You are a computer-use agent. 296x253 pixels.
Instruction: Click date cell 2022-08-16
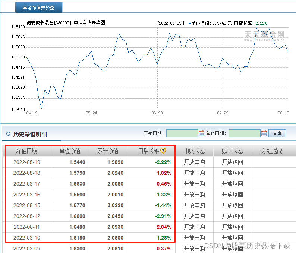tap(27, 195)
